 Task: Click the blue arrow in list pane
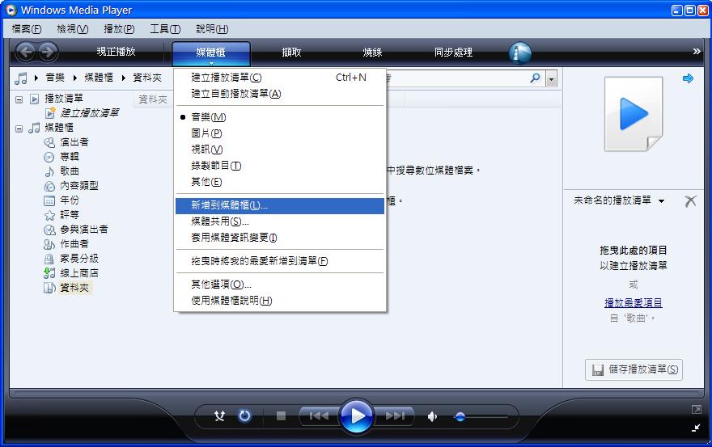pyautogui.click(x=688, y=78)
